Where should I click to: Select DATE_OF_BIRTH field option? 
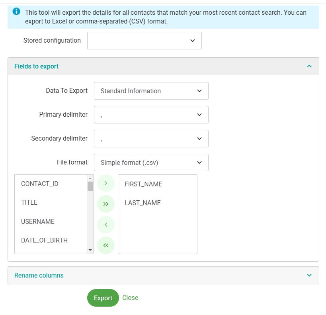44,240
